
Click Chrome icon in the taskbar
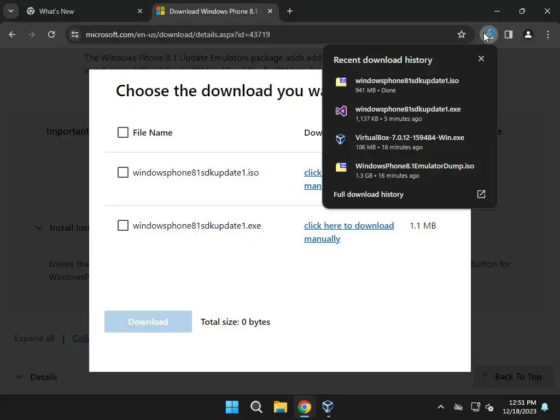click(x=305, y=407)
